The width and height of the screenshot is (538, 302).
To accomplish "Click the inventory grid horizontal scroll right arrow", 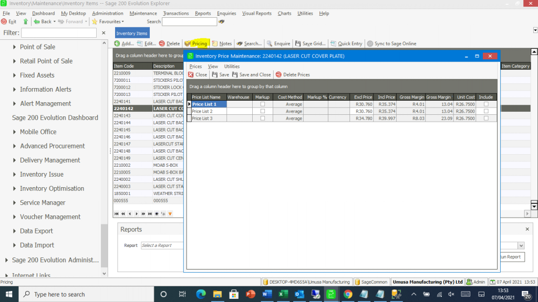I will pos(527,214).
